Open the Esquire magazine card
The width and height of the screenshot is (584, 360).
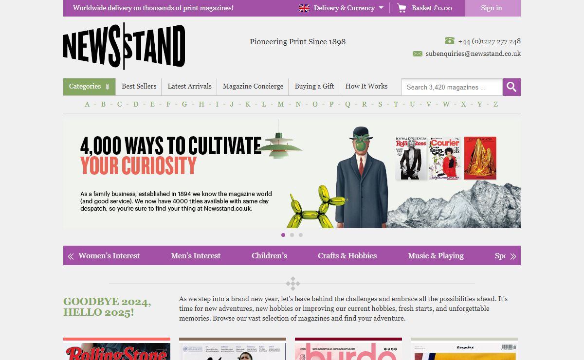tap(464, 349)
